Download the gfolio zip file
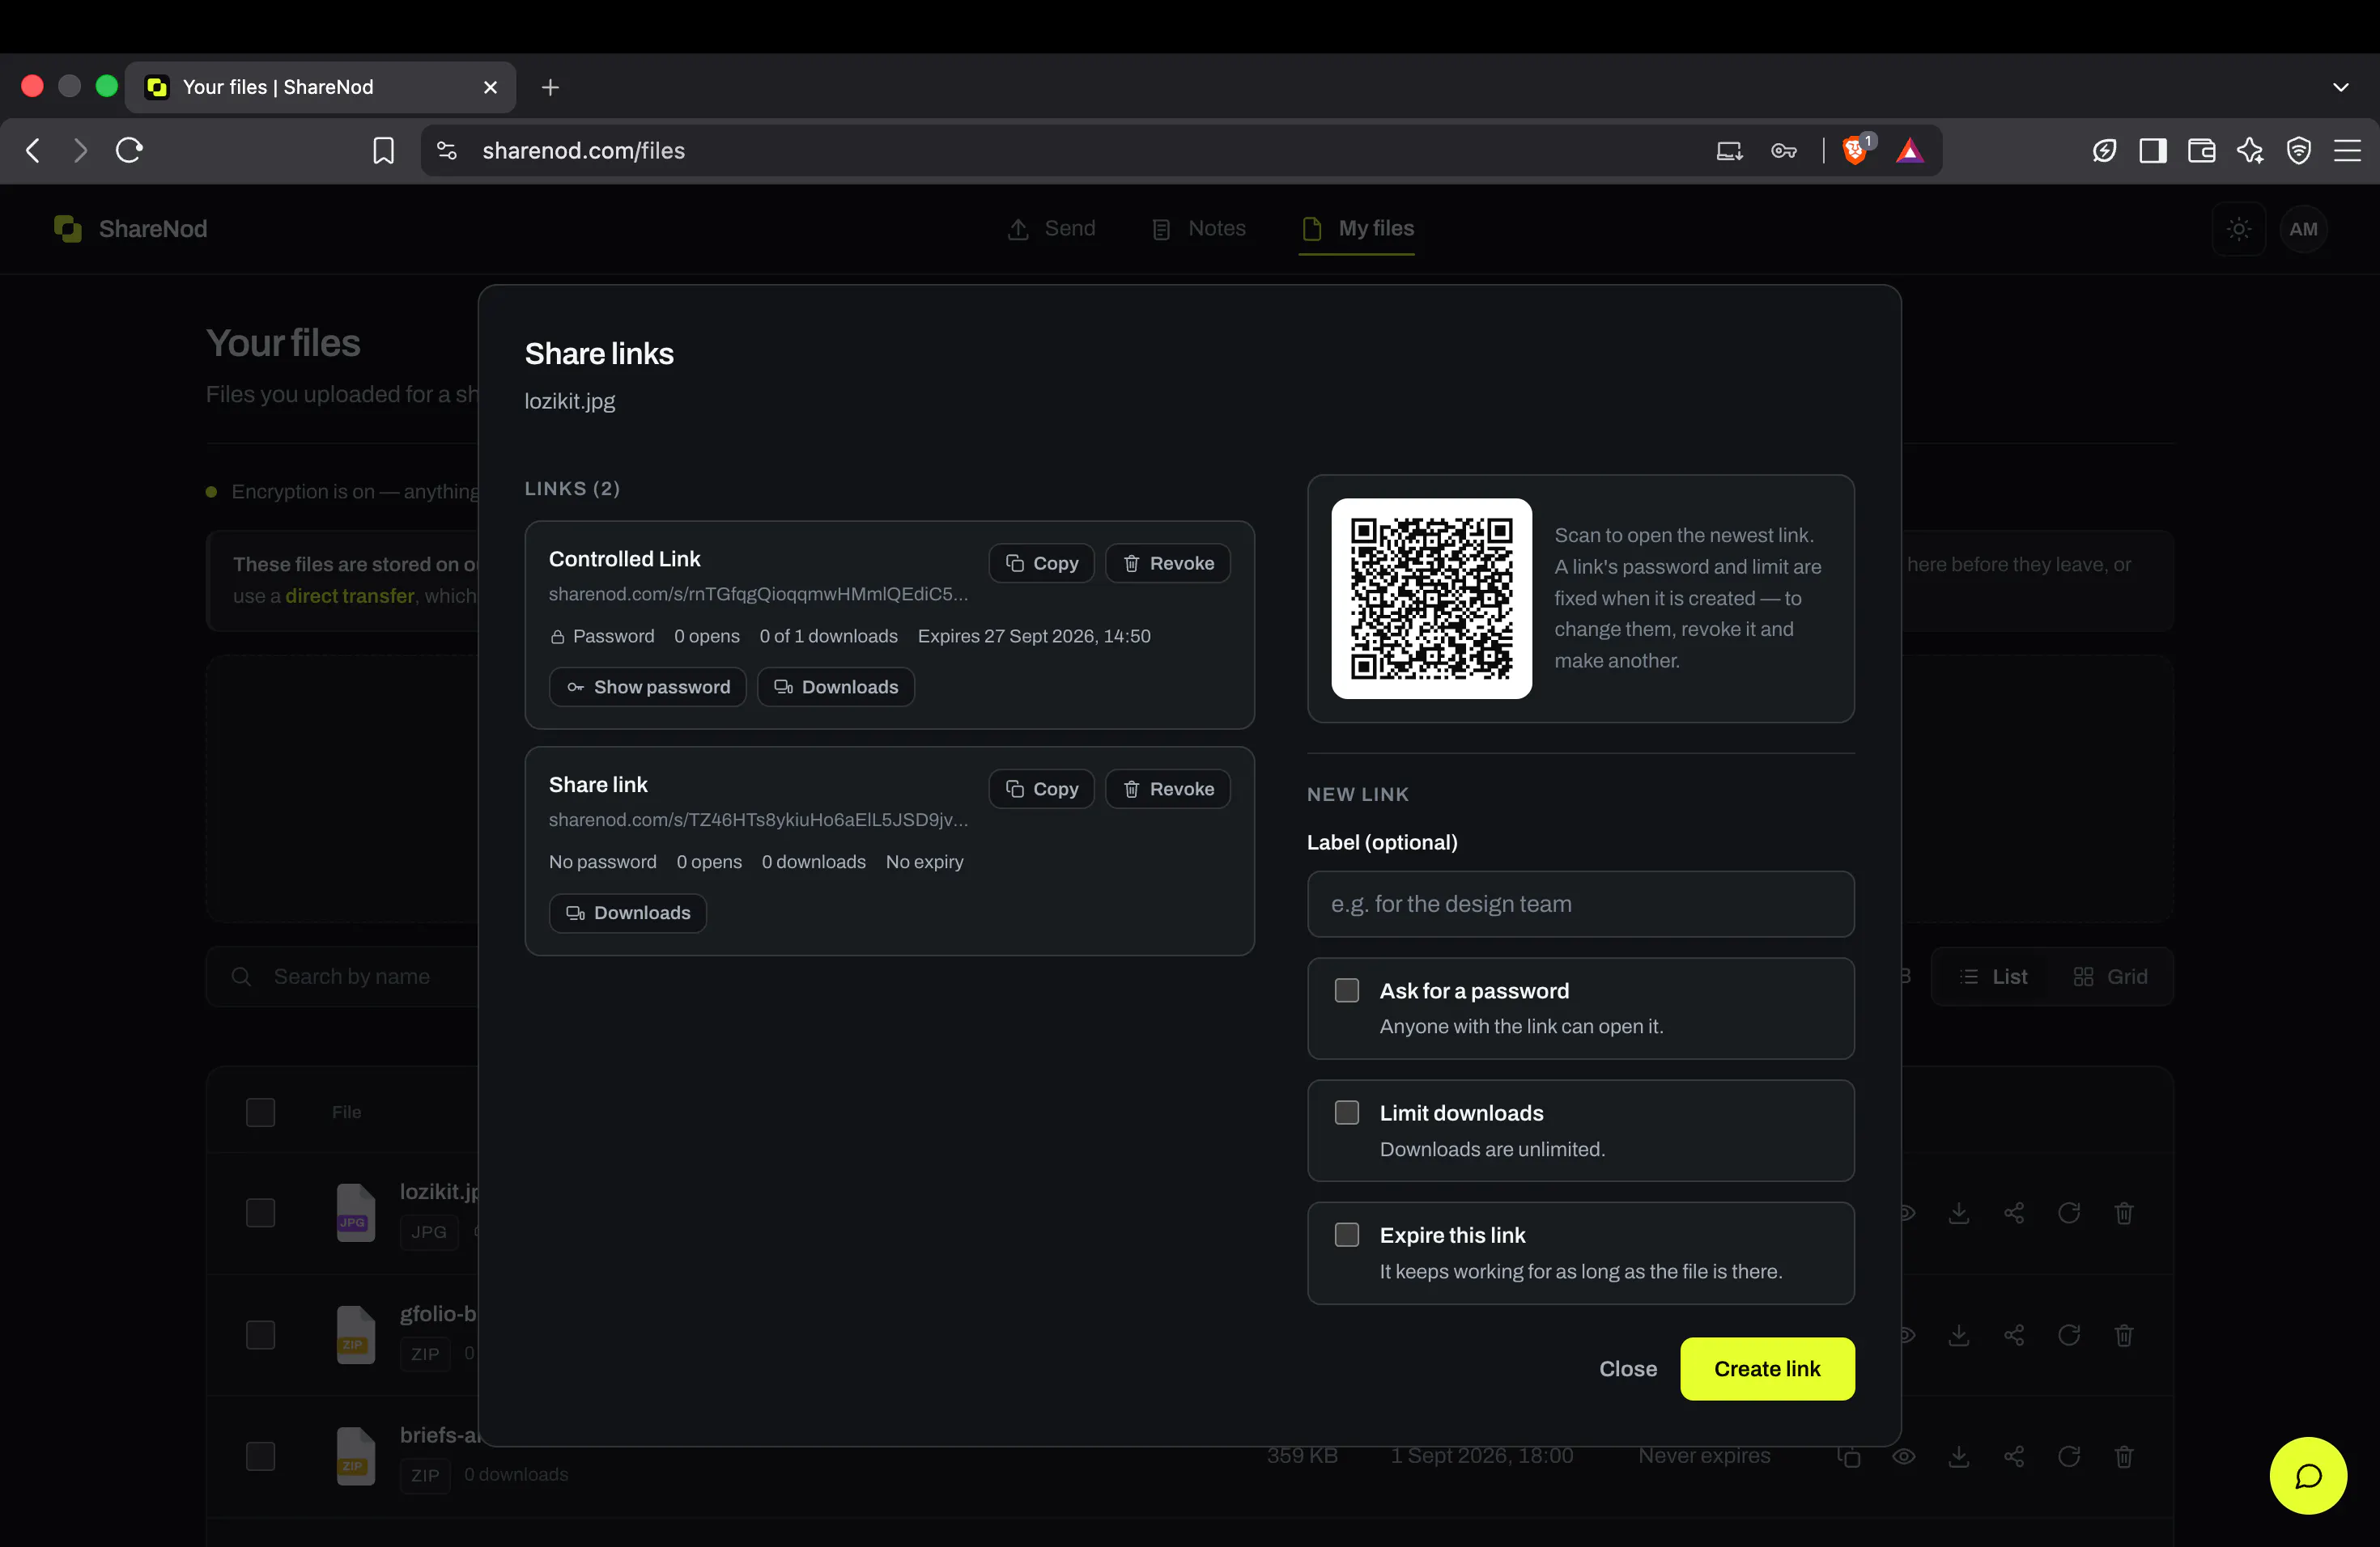Image resolution: width=2380 pixels, height=1547 pixels. point(1958,1334)
